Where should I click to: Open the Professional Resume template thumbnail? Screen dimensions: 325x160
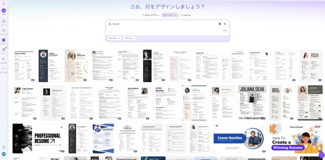pos(39,138)
